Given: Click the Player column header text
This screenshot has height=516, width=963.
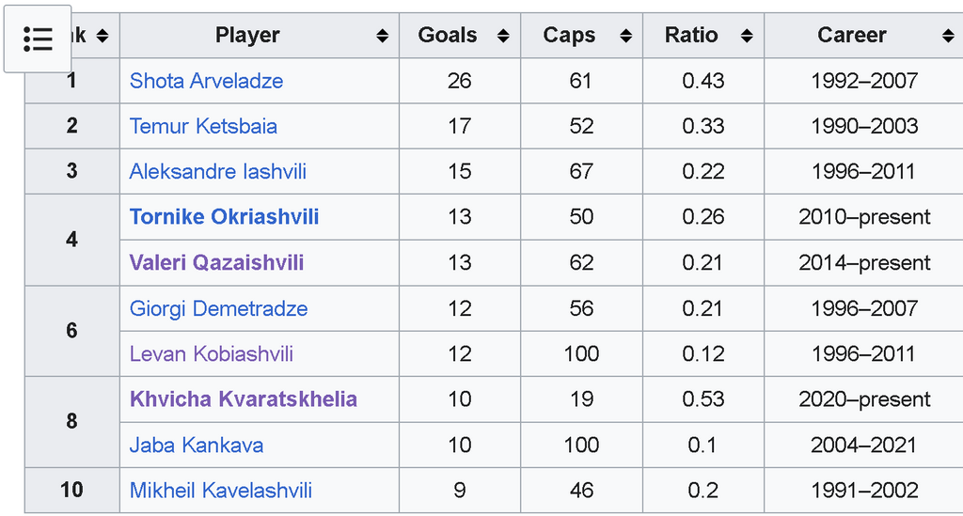Looking at the screenshot, I should pyautogui.click(x=247, y=36).
